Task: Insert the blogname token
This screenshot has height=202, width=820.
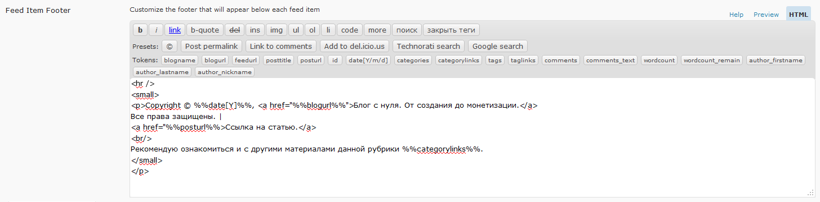Action: pyautogui.click(x=180, y=60)
